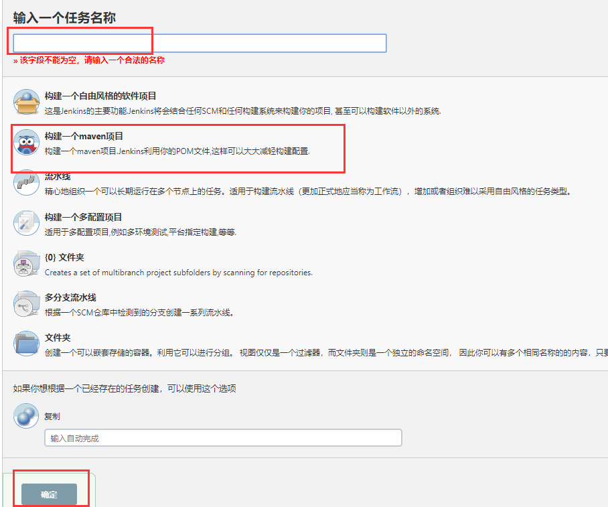Viewport: 608px width, 507px height.
Task: Click the freestyle software project box icon
Action: (26, 102)
